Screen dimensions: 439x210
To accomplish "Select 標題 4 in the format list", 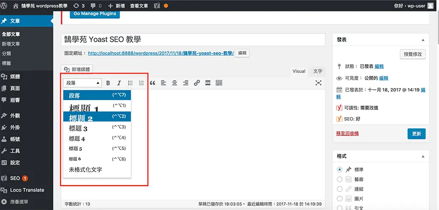I will (x=97, y=138).
